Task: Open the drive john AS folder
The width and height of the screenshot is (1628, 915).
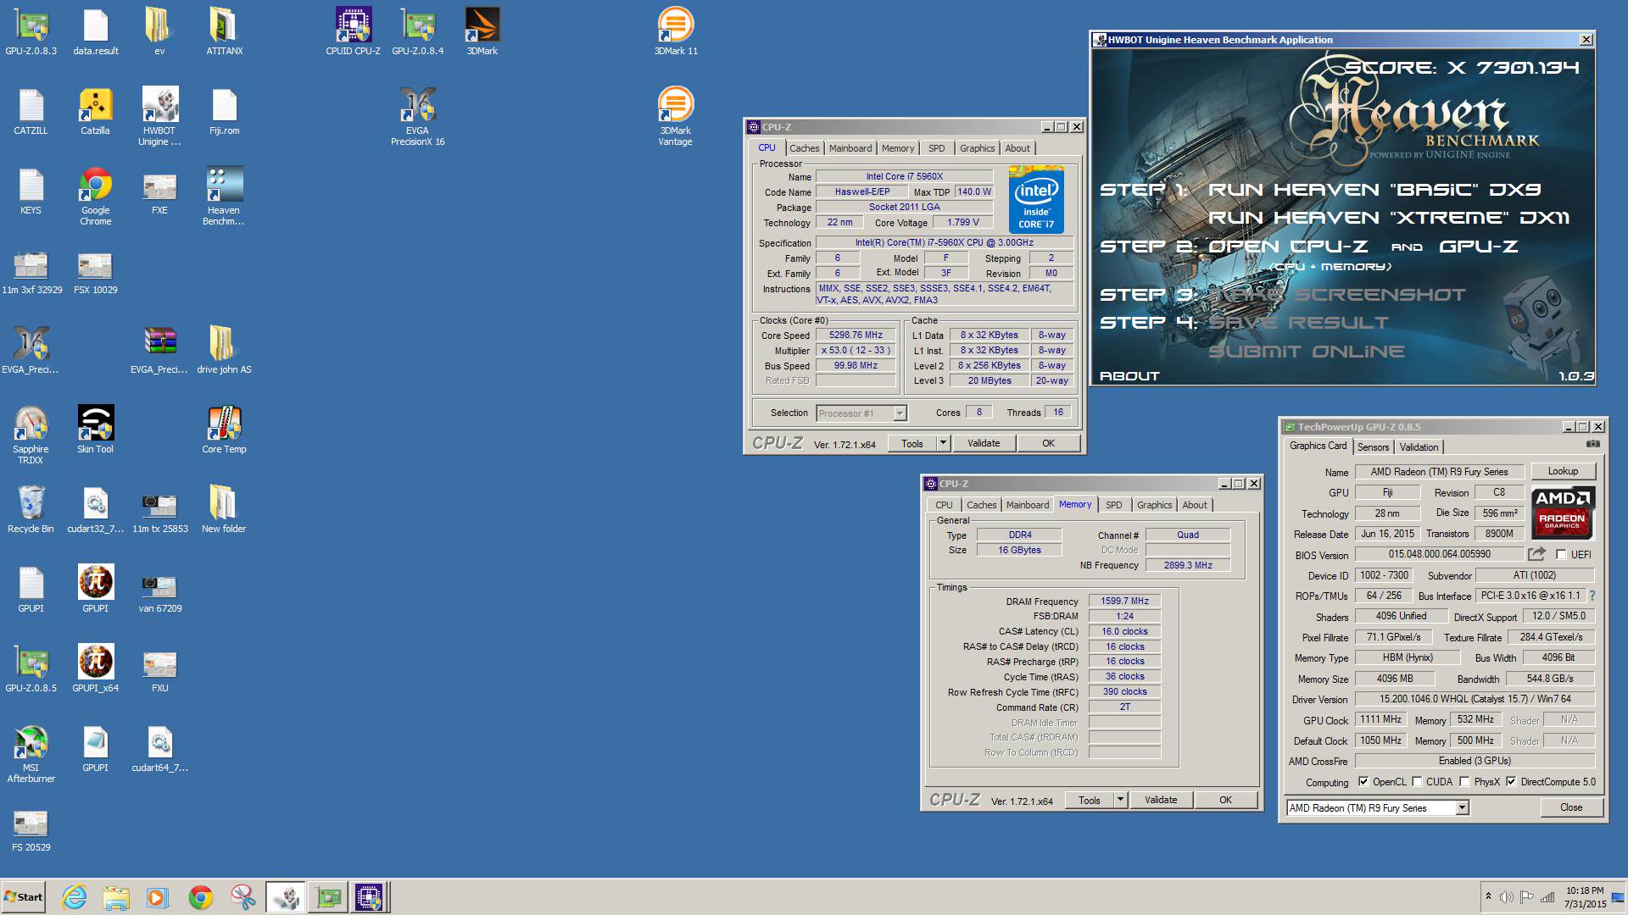Action: coord(224,351)
